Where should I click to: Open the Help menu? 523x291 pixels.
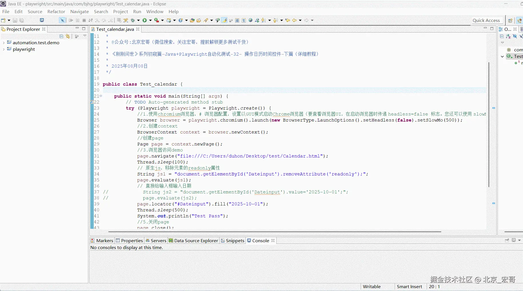tap(173, 11)
